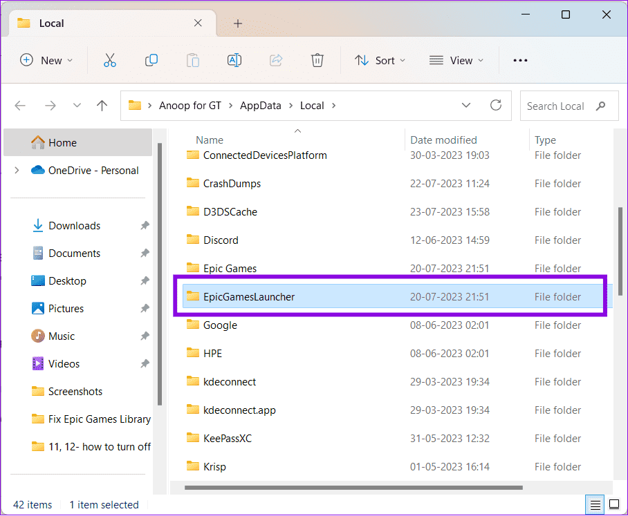Click the Local breadcrumb segment

[x=312, y=106]
